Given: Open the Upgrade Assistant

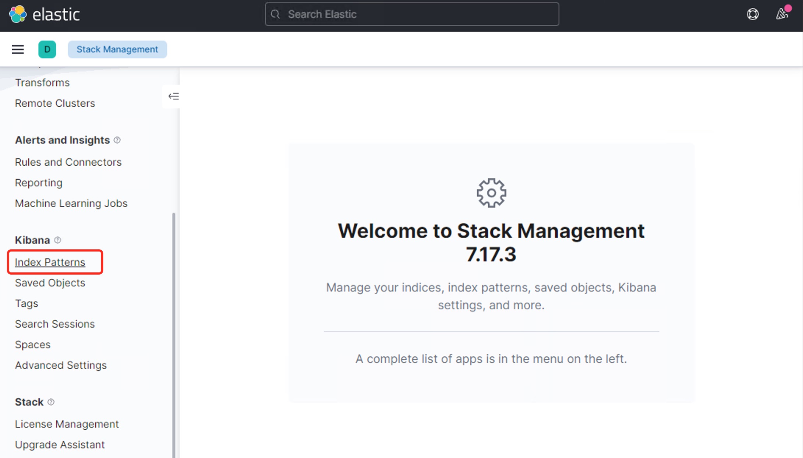Looking at the screenshot, I should (x=60, y=445).
